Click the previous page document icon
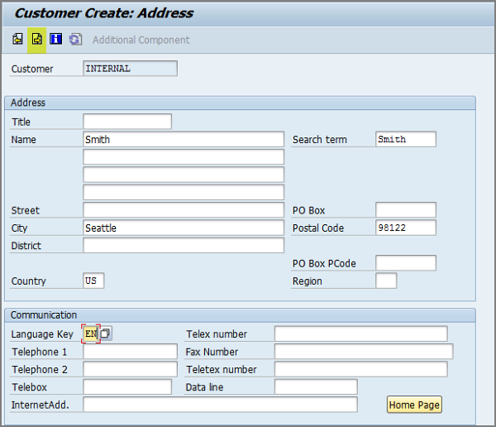The image size is (496, 427). click(17, 39)
